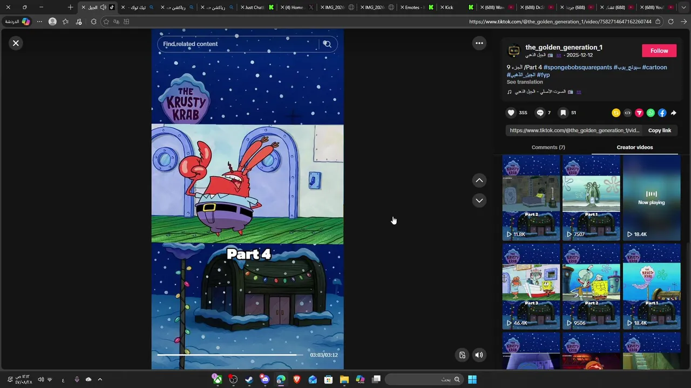The height and width of the screenshot is (388, 691).
Task: Share the video to WhatsApp
Action: click(x=651, y=113)
